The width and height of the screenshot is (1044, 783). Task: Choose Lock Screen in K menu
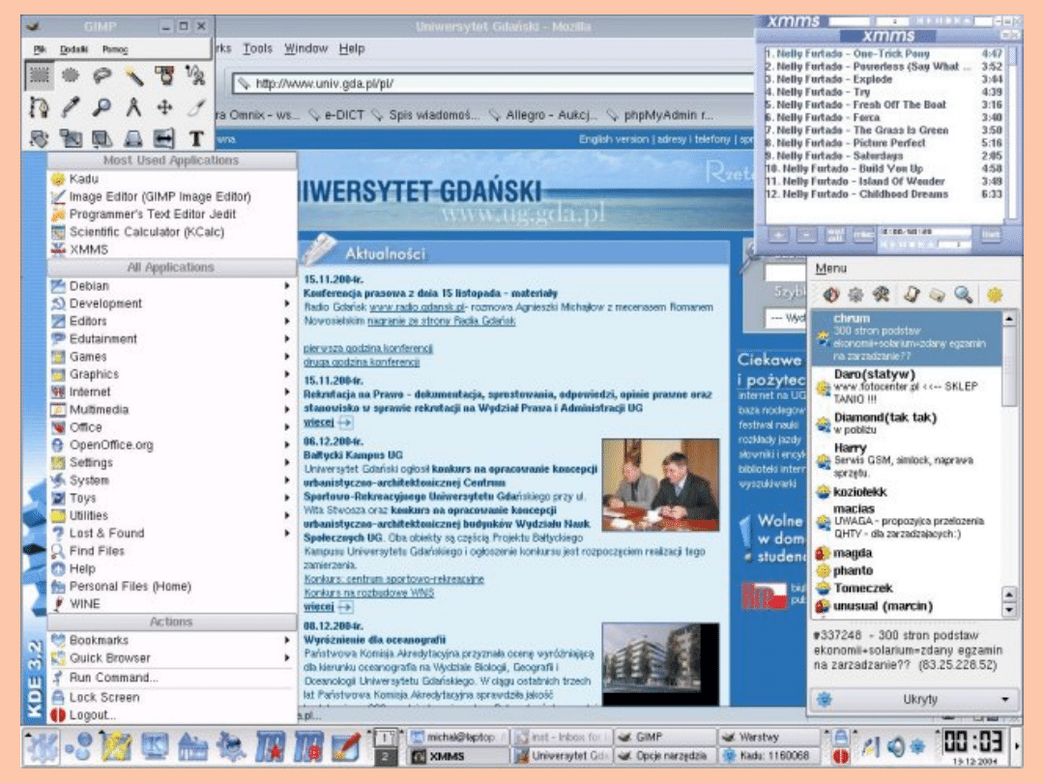click(172, 697)
